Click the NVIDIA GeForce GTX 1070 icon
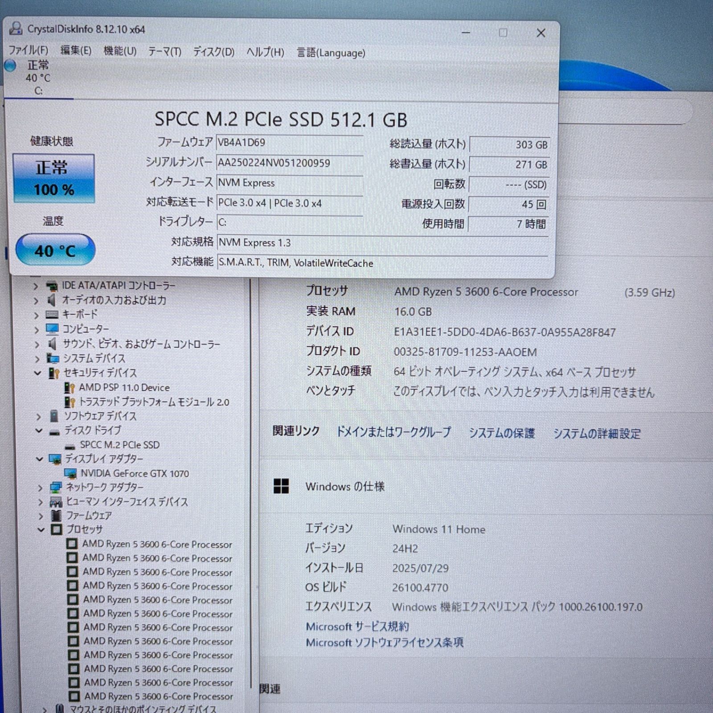Screen dimensions: 713x713 (71, 473)
